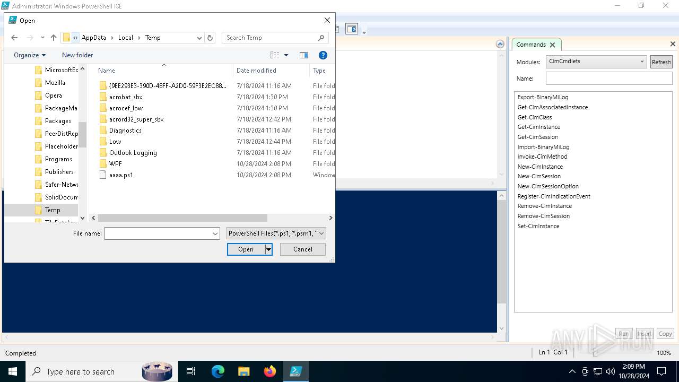Sort by Date modified column

pyautogui.click(x=256, y=71)
